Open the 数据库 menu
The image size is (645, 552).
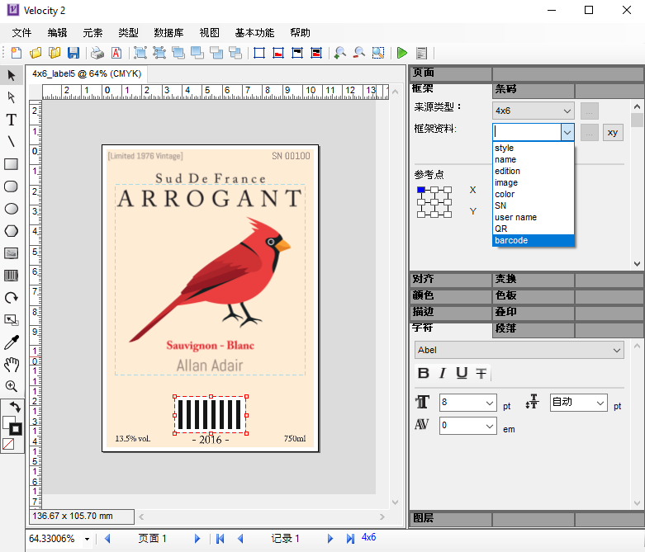tap(168, 33)
